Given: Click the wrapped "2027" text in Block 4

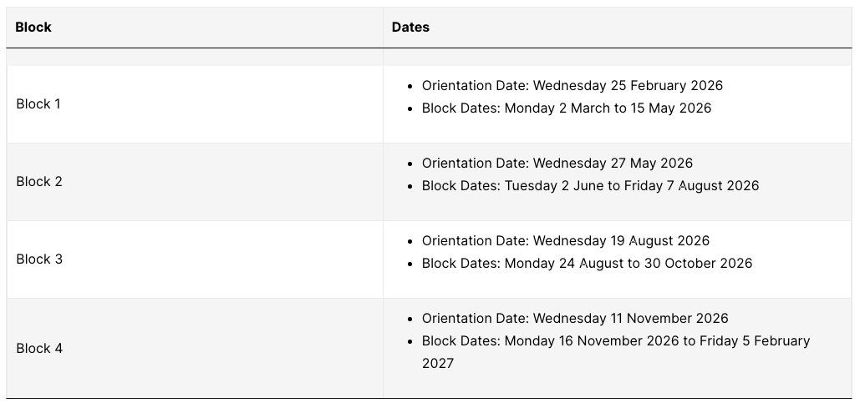Looking at the screenshot, I should [438, 364].
